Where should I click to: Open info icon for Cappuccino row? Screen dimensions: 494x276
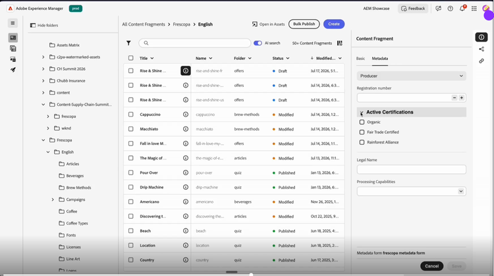[186, 115]
